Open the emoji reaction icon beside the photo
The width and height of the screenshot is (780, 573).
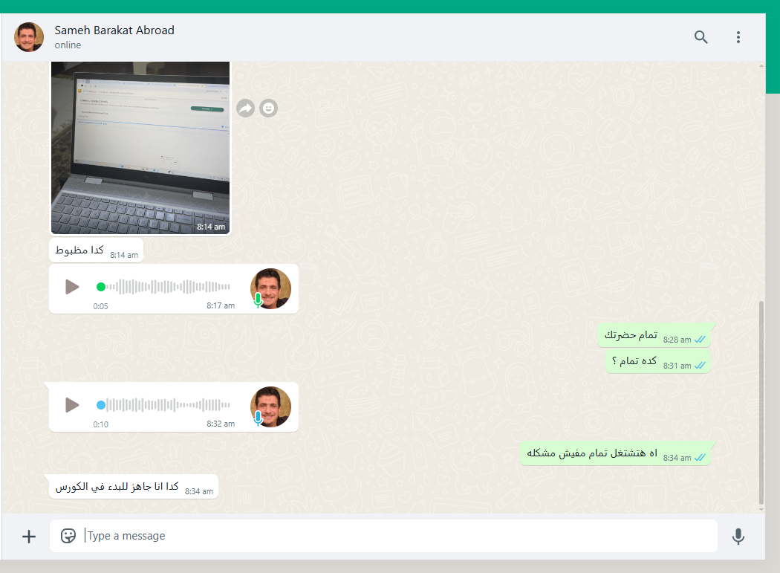268,108
